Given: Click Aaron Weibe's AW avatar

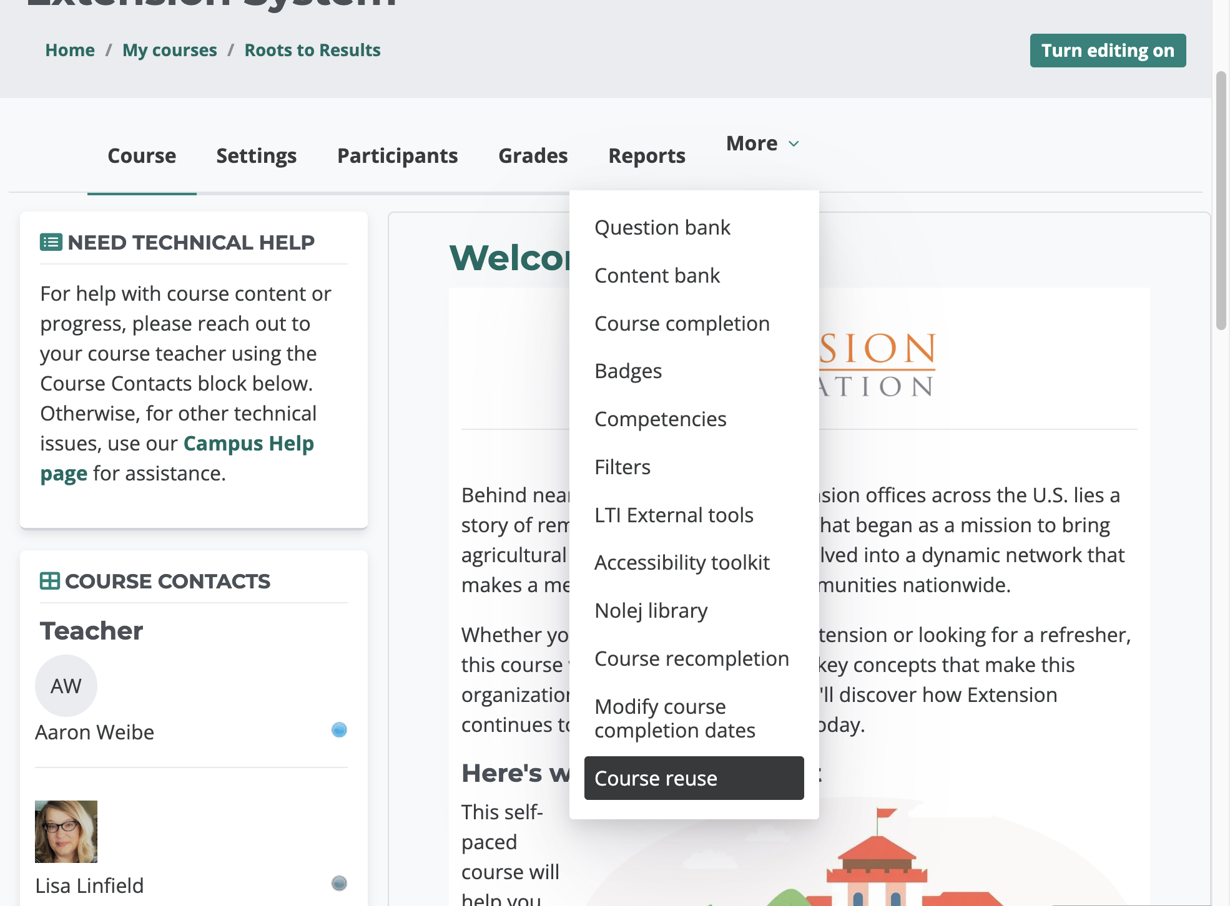Looking at the screenshot, I should point(66,686).
